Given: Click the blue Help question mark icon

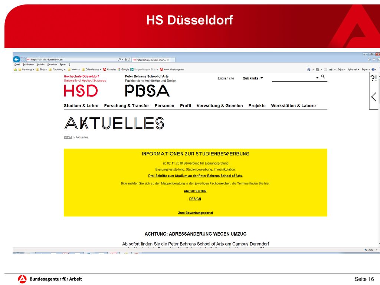Looking at the screenshot, I should point(373,69).
